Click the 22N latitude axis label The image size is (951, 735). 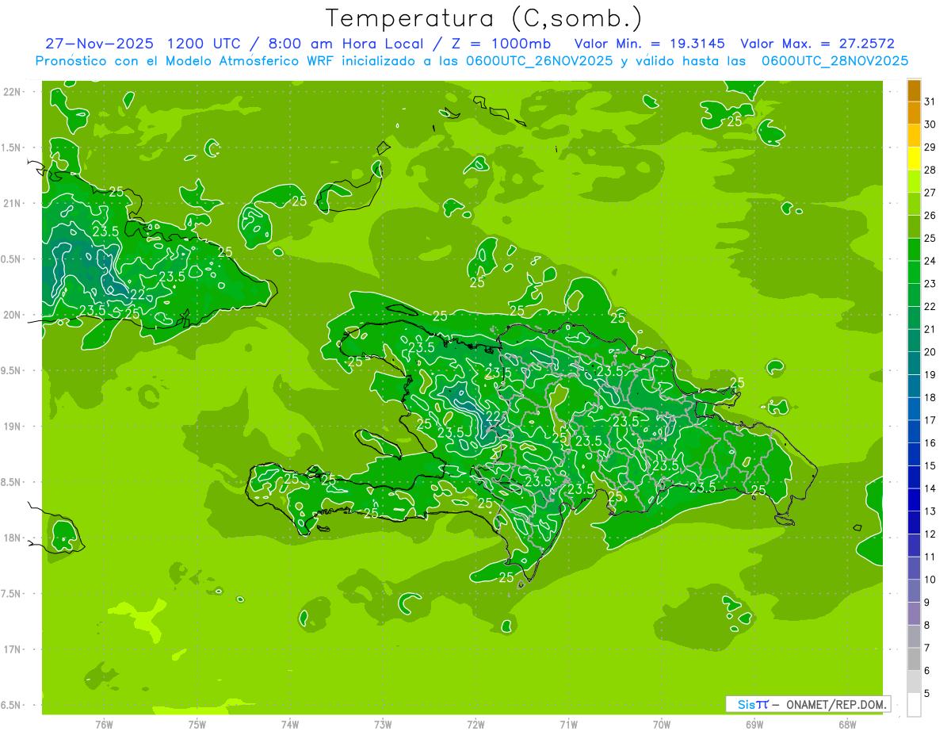(x=13, y=92)
